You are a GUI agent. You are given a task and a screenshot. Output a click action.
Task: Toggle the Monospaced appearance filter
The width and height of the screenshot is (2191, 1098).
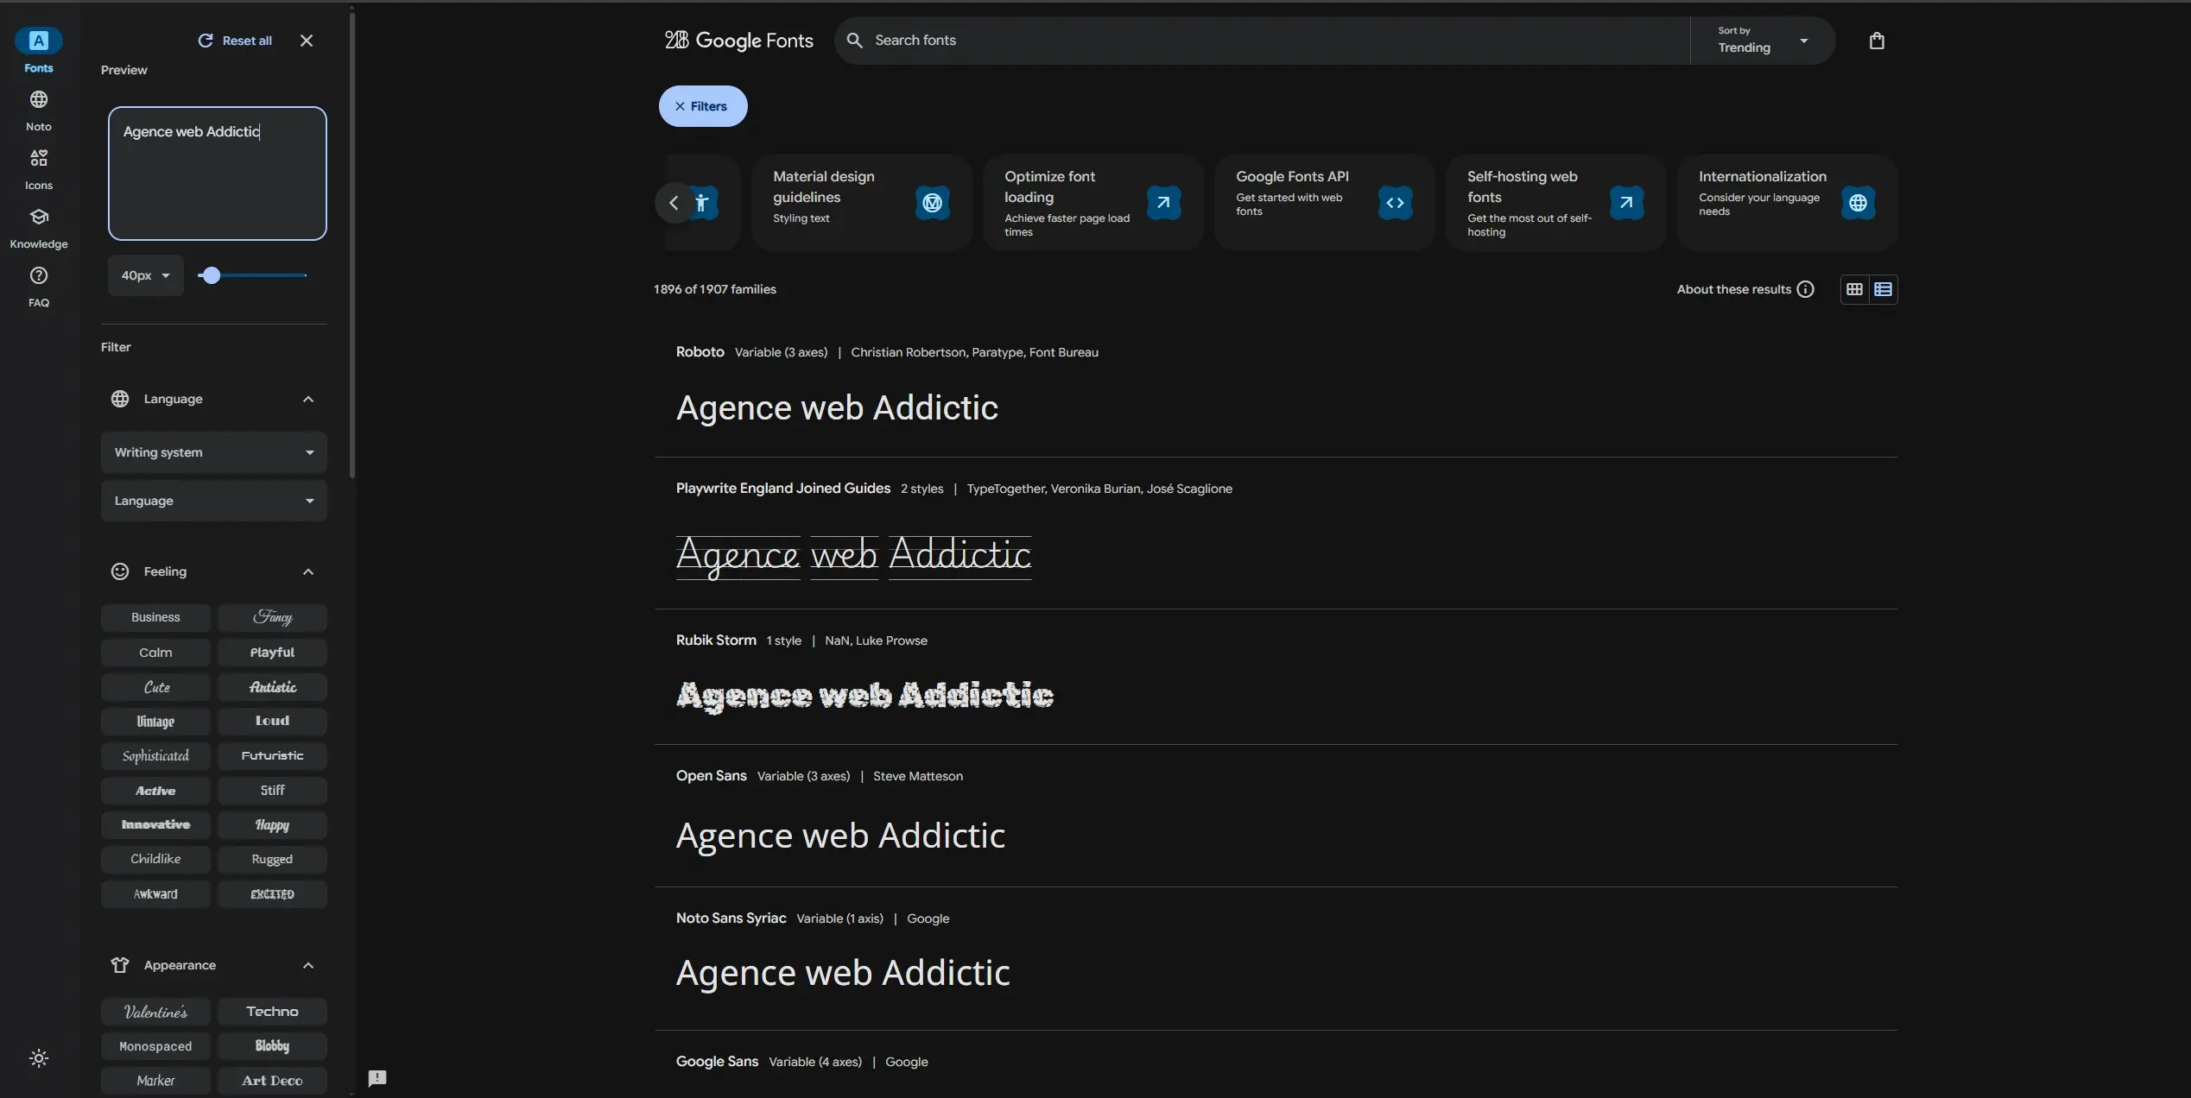coord(155,1045)
